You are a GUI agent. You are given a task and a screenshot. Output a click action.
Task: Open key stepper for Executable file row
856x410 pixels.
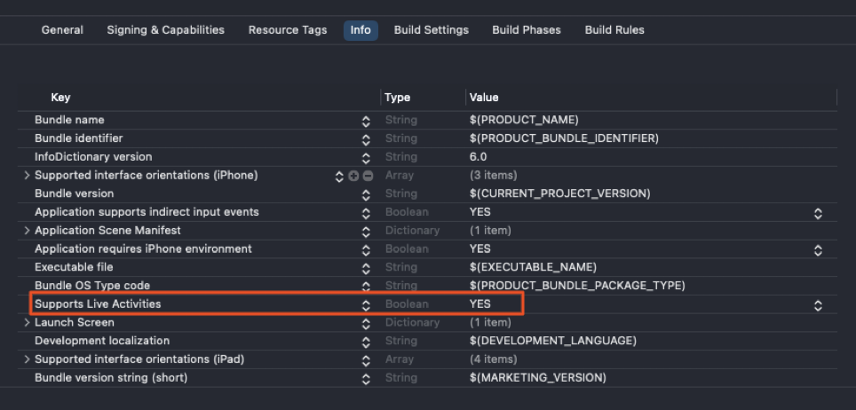(x=366, y=269)
